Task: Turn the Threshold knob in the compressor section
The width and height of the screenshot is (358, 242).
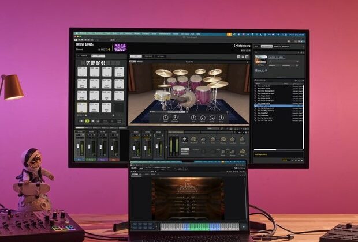Action: (x=193, y=139)
